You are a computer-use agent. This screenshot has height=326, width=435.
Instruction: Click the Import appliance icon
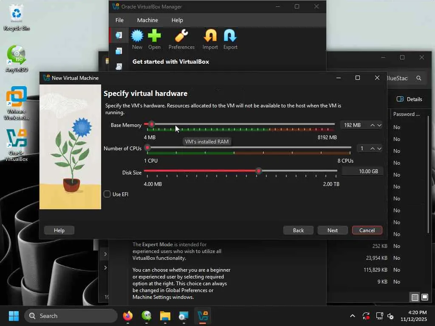pyautogui.click(x=210, y=39)
